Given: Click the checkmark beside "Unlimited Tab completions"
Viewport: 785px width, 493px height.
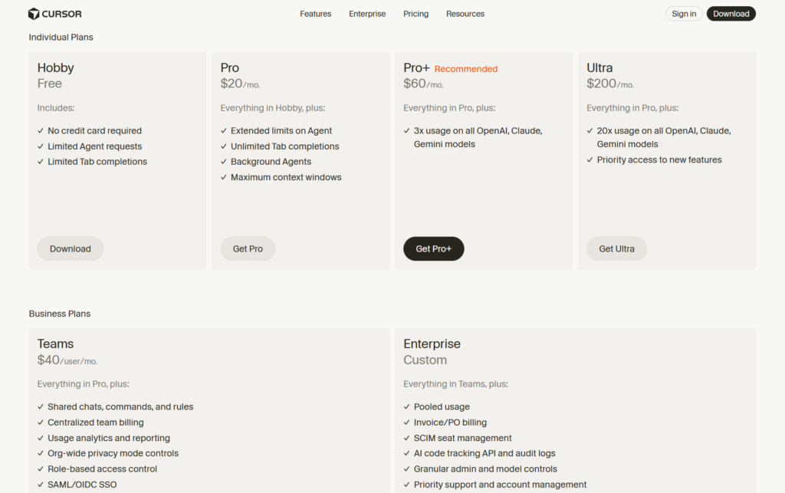Looking at the screenshot, I should pyautogui.click(x=223, y=146).
